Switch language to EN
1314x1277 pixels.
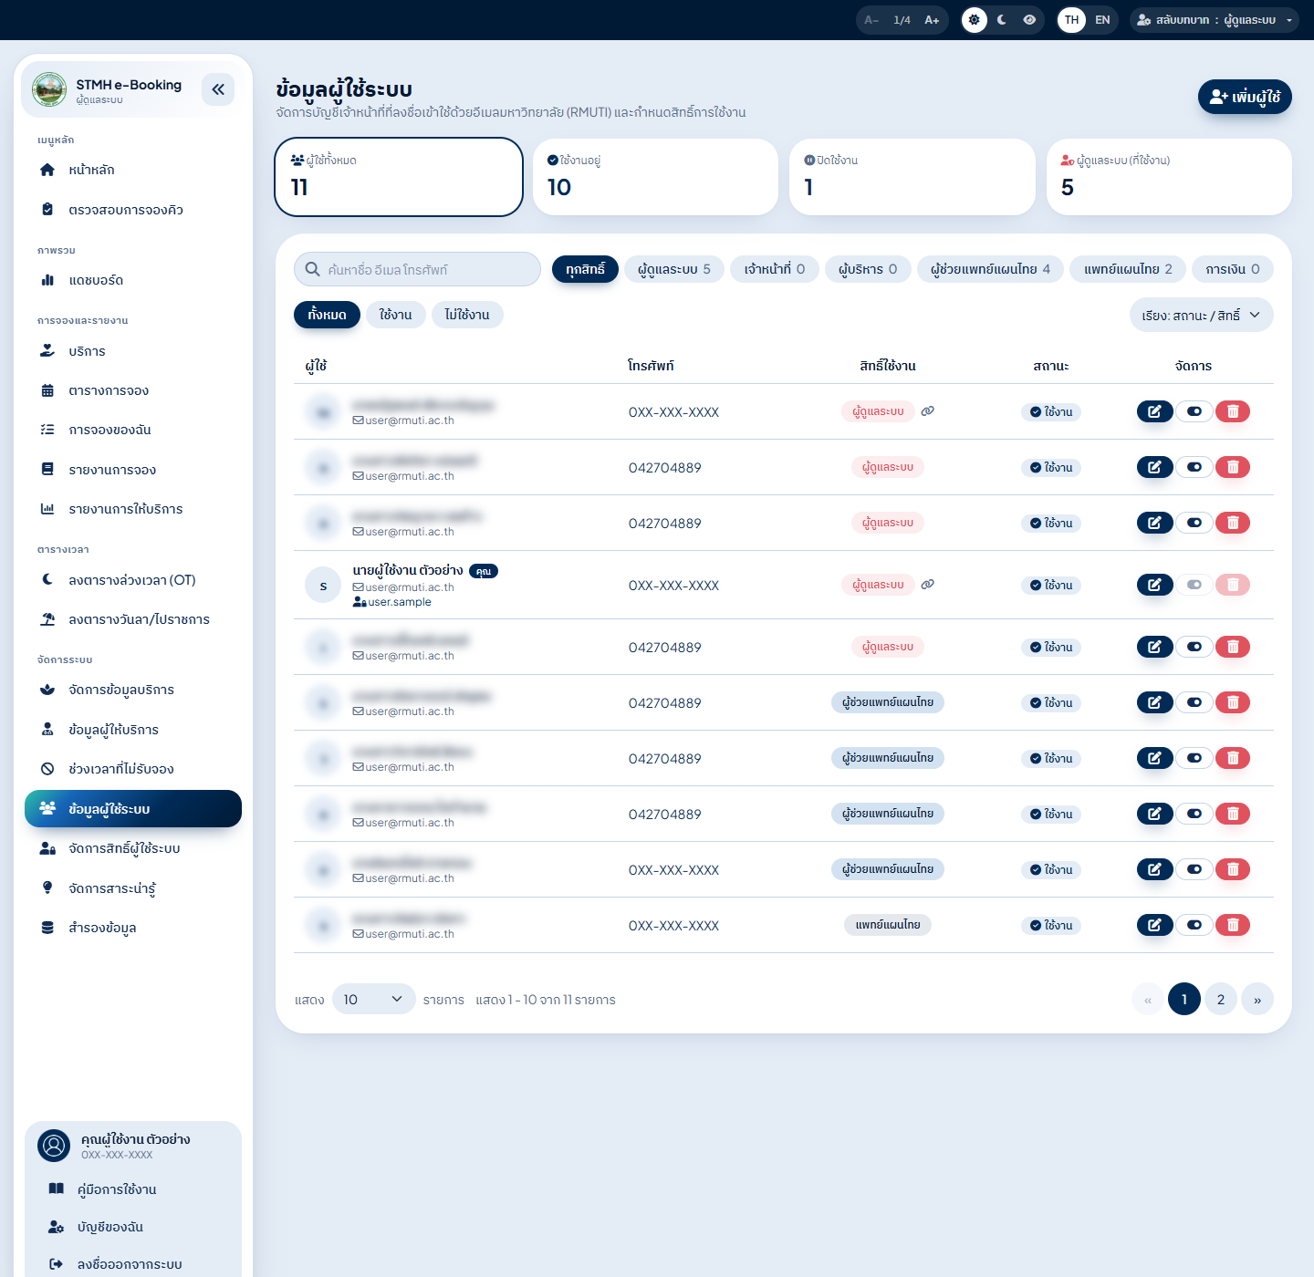click(x=1102, y=20)
